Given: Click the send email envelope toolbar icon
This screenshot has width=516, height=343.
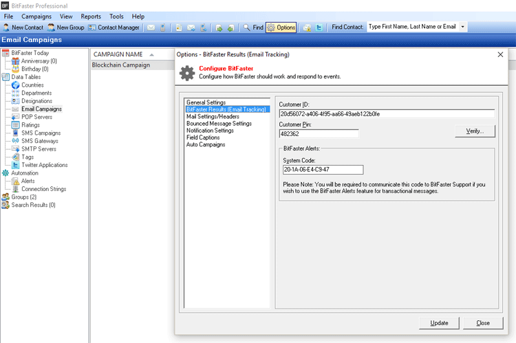Looking at the screenshot, I should coord(151,27).
